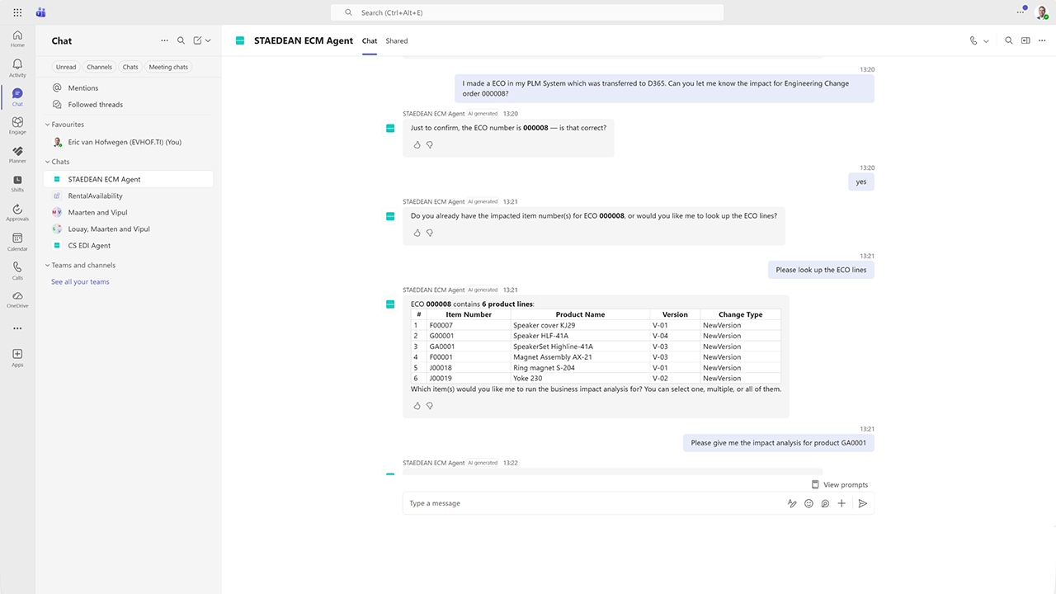Collapse the Favourites section
The image size is (1056, 594).
click(x=64, y=125)
